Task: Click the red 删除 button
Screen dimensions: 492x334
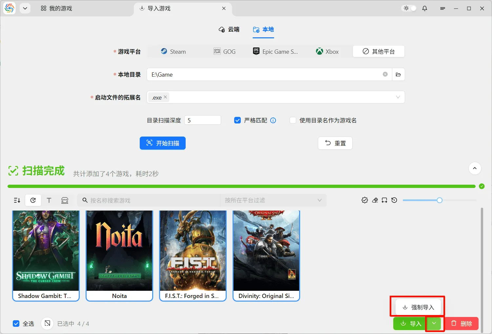Action: click(461, 324)
